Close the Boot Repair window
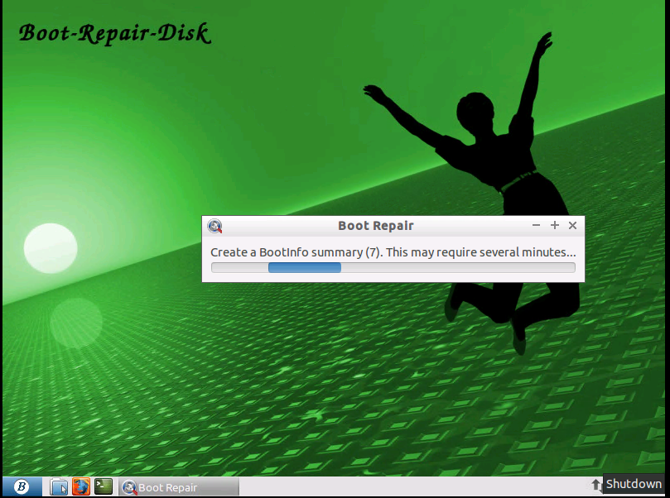 572,224
